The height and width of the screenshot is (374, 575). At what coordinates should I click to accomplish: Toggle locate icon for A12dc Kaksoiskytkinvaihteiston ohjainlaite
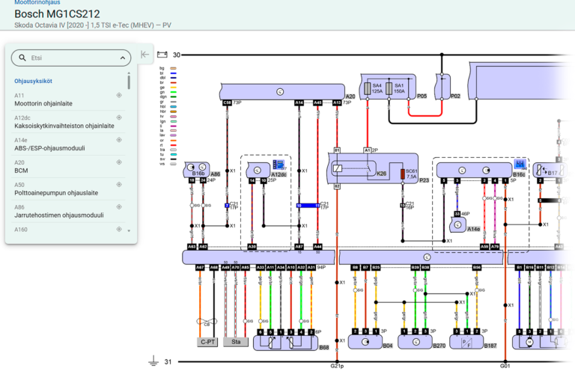(119, 118)
